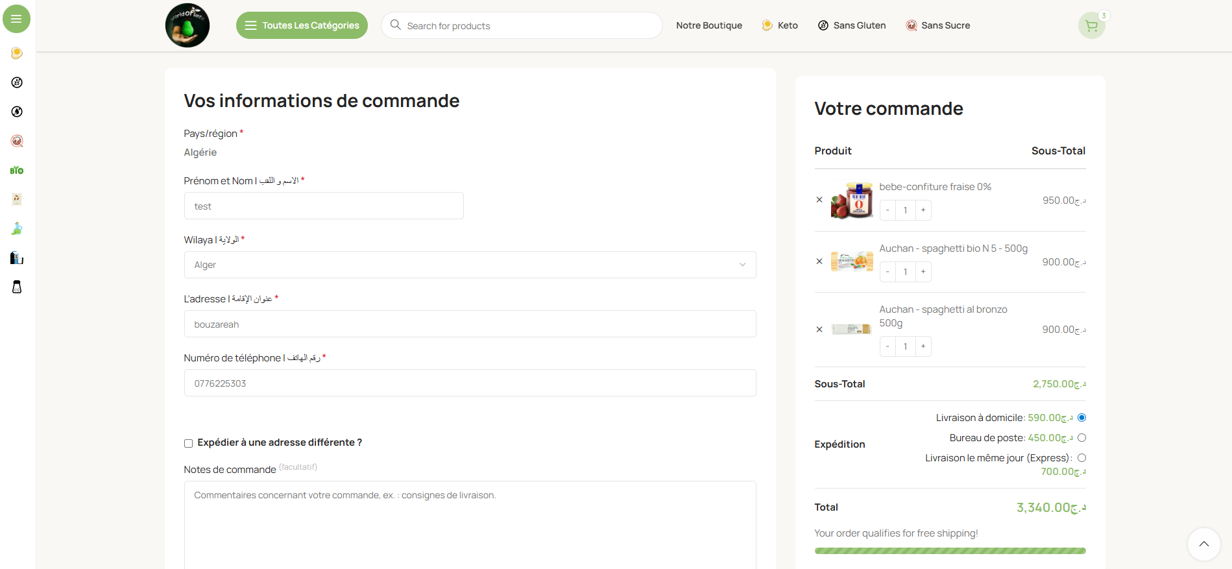The width and height of the screenshot is (1232, 569).
Task: Open Toutes Les Catégories menu
Action: pyautogui.click(x=302, y=25)
